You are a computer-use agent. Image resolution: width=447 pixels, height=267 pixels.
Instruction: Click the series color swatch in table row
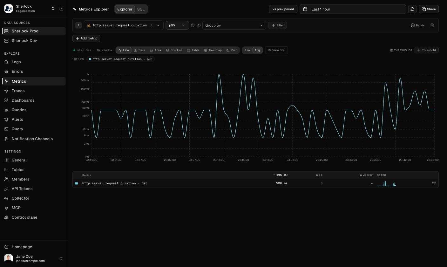pos(76,183)
